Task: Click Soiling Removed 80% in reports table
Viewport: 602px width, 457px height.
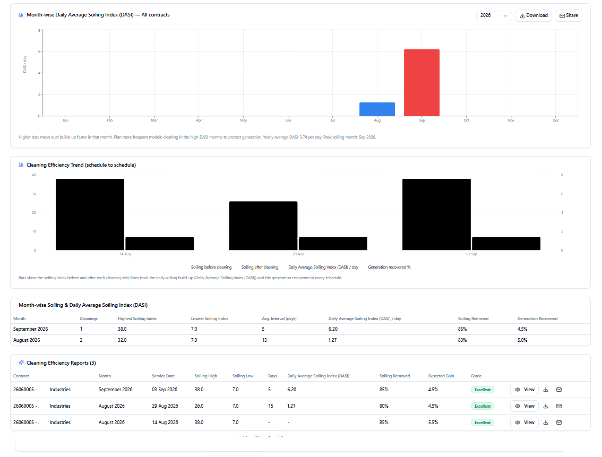Action: pyautogui.click(x=384, y=406)
